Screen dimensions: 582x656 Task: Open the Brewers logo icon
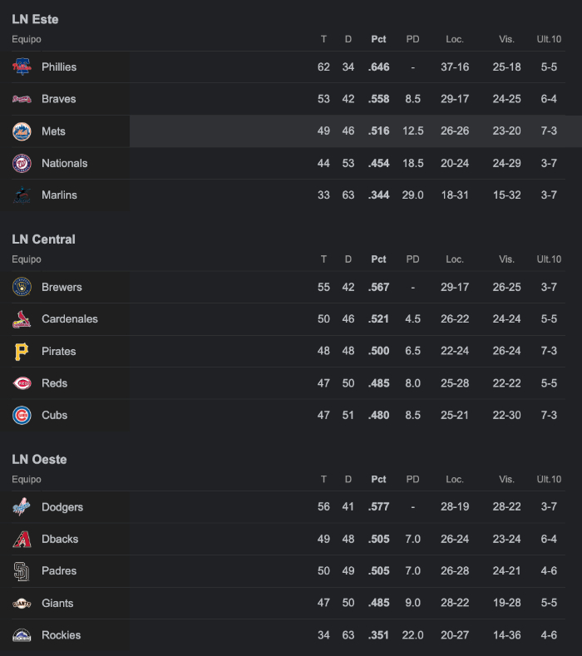[22, 287]
